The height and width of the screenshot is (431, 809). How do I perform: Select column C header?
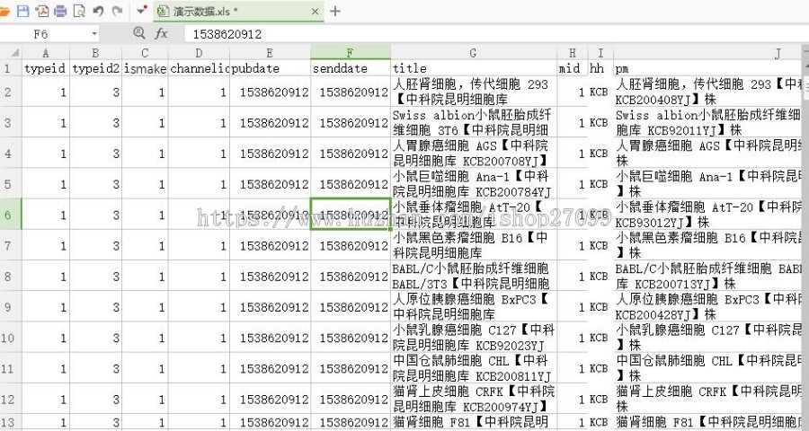pyautogui.click(x=145, y=53)
